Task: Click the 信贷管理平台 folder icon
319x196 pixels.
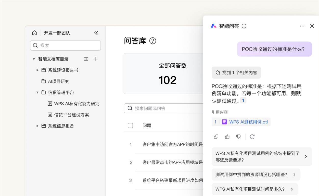Action: [44, 92]
